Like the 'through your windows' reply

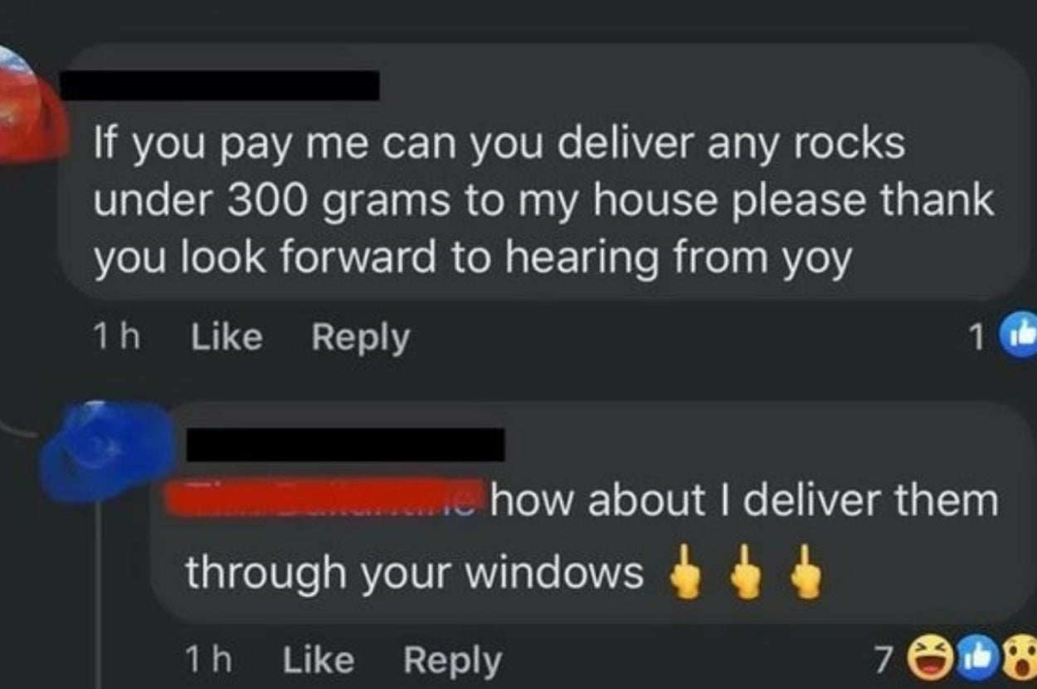click(318, 660)
